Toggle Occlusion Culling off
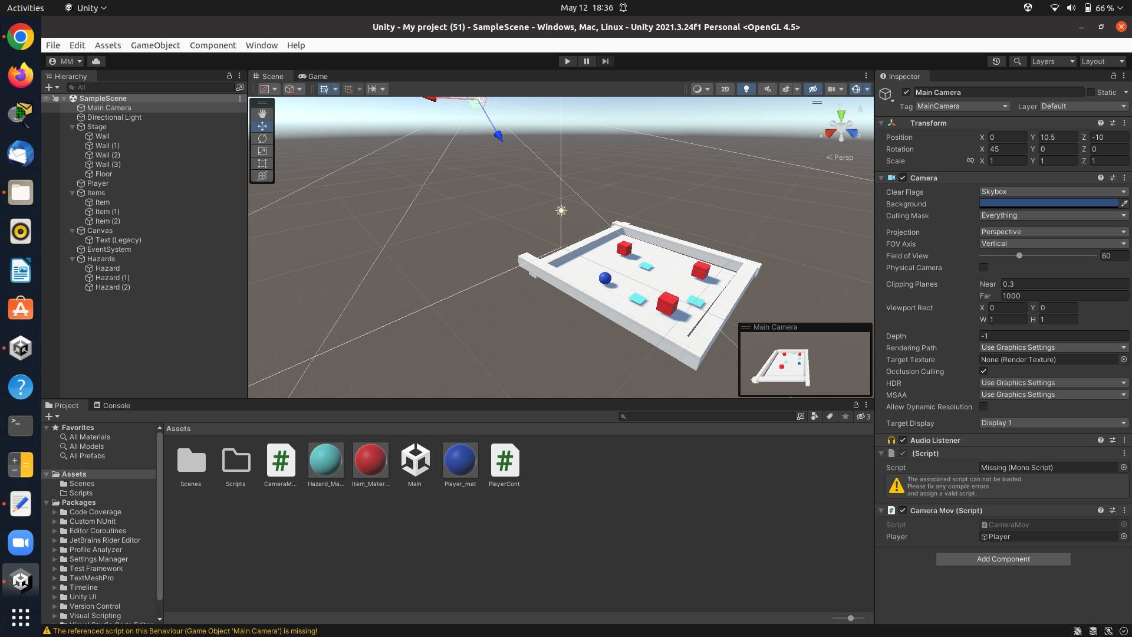1132x637 pixels. 983,371
